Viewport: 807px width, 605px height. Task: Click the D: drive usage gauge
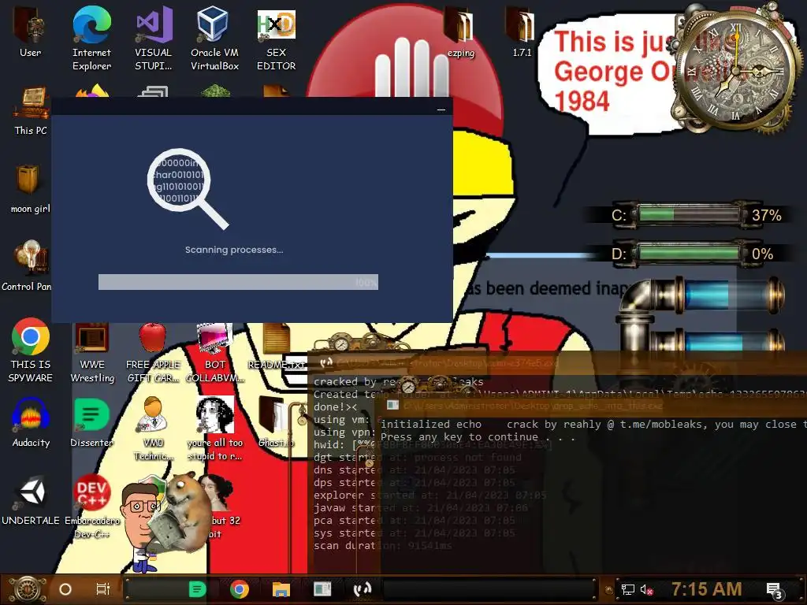click(x=689, y=254)
